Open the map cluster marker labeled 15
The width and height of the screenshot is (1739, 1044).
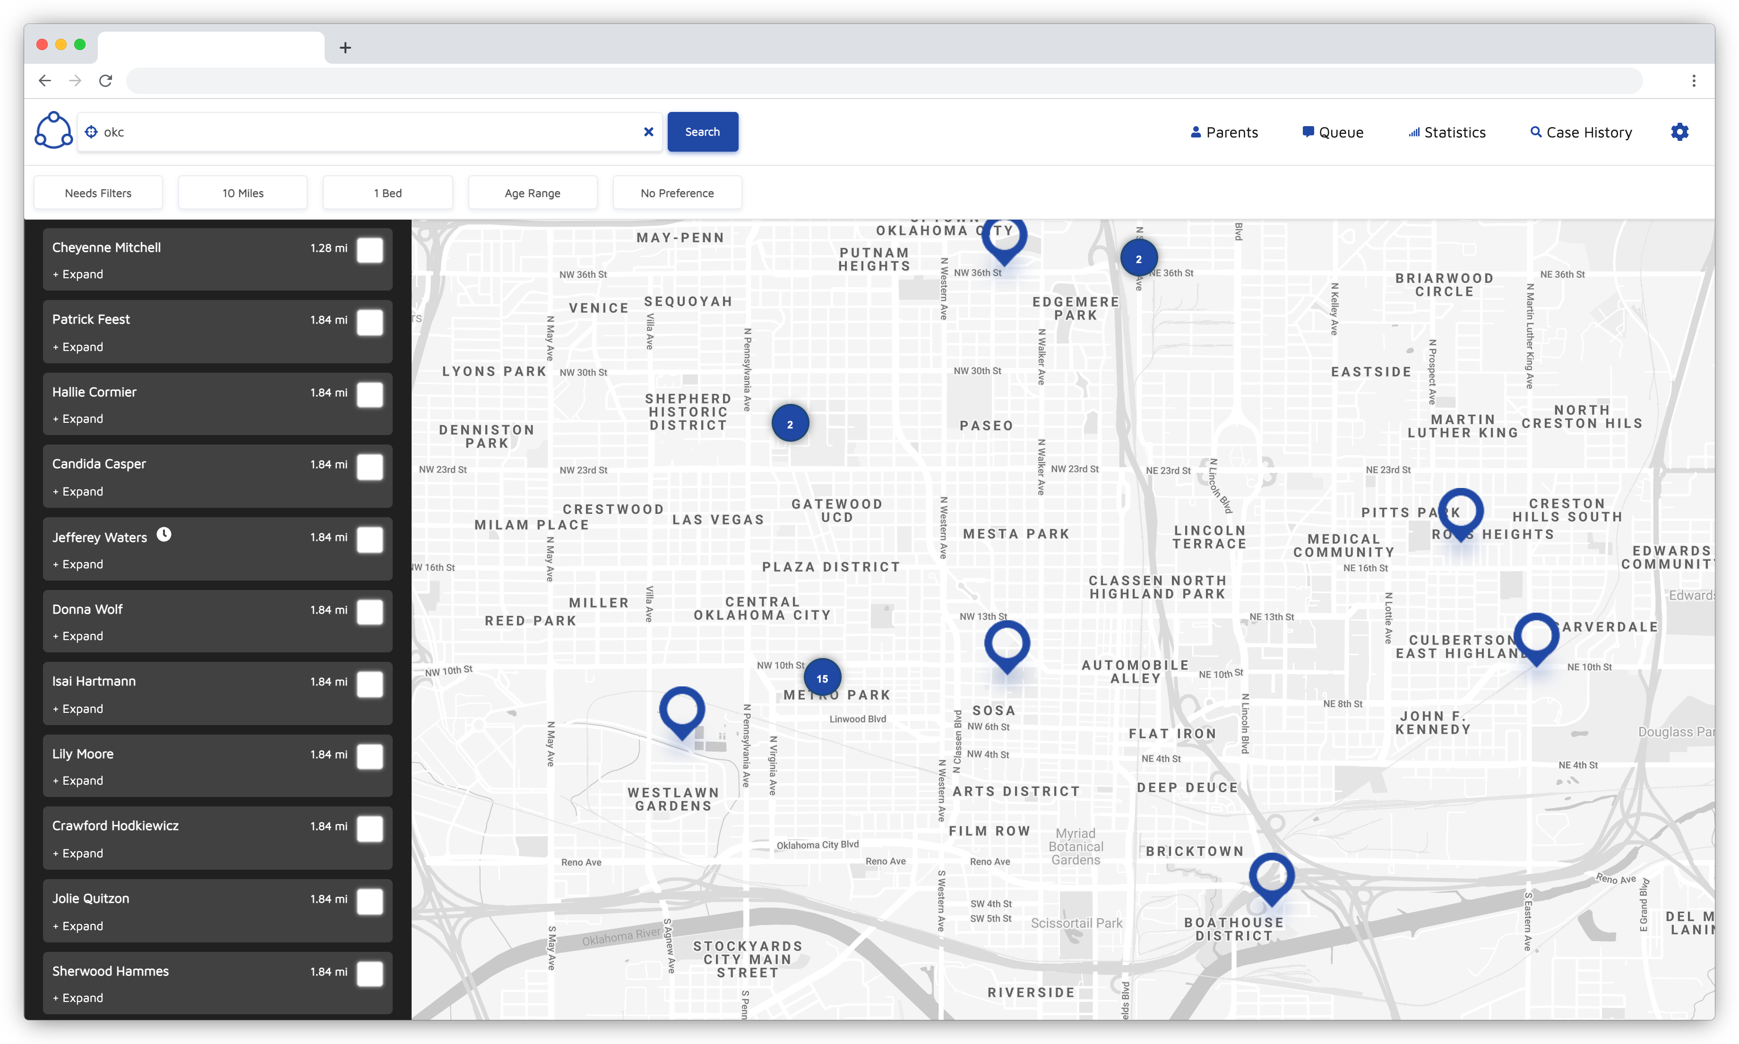(821, 678)
